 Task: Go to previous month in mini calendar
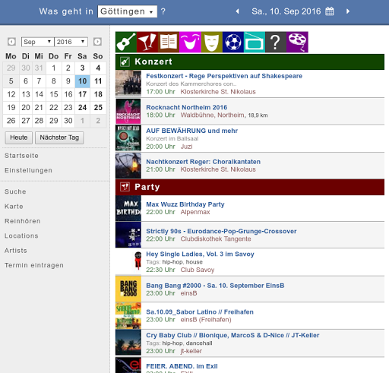(x=11, y=42)
